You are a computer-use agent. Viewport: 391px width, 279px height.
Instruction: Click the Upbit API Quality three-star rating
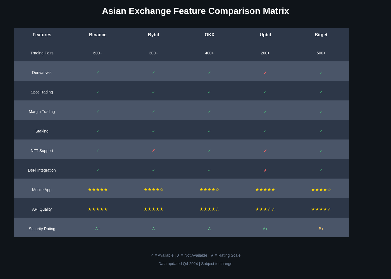pyautogui.click(x=265, y=209)
